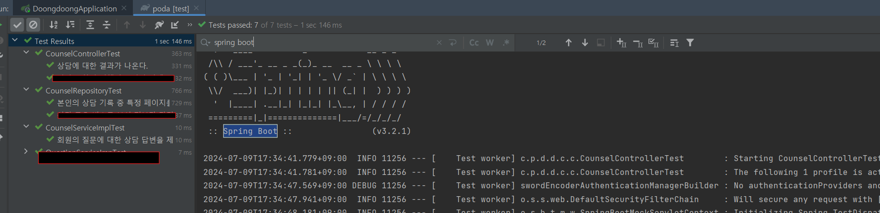The image size is (880, 213).
Task: Select CounselRepositoryTest in the tree
Action: [x=83, y=90]
